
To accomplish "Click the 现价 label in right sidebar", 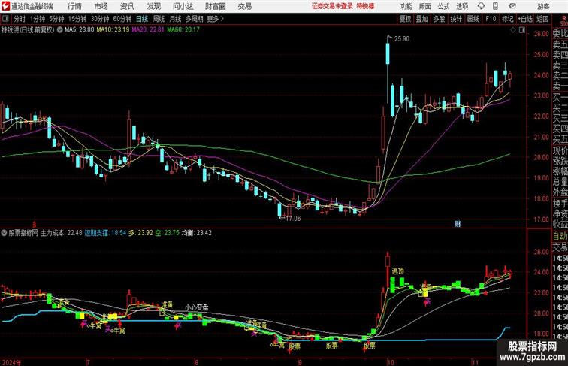I will pos(560,150).
